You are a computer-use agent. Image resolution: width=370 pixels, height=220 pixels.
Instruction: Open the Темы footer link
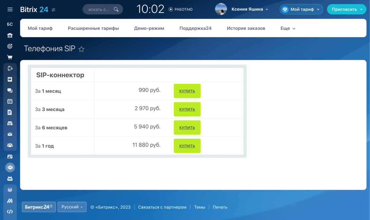(x=199, y=207)
